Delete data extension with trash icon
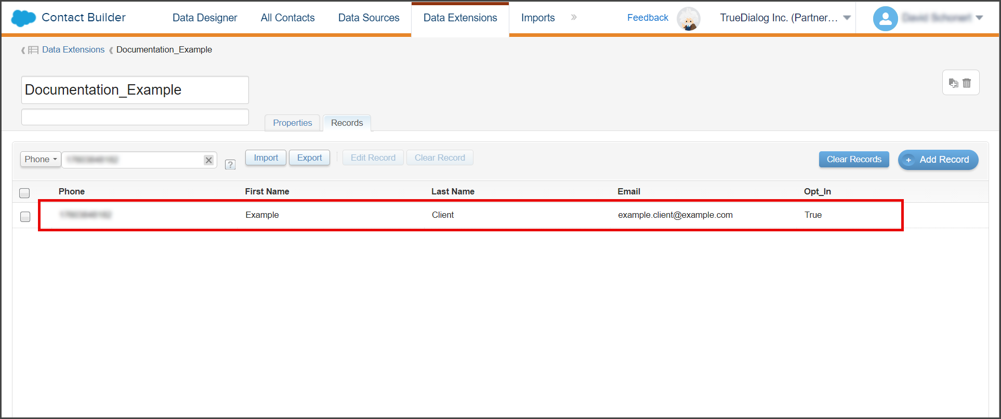1001x419 pixels. (x=967, y=83)
